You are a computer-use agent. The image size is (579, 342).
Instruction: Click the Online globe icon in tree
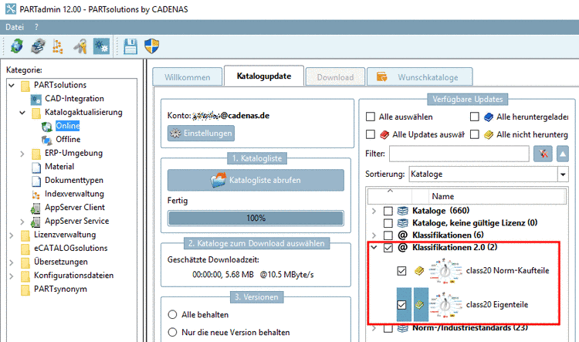coord(47,127)
